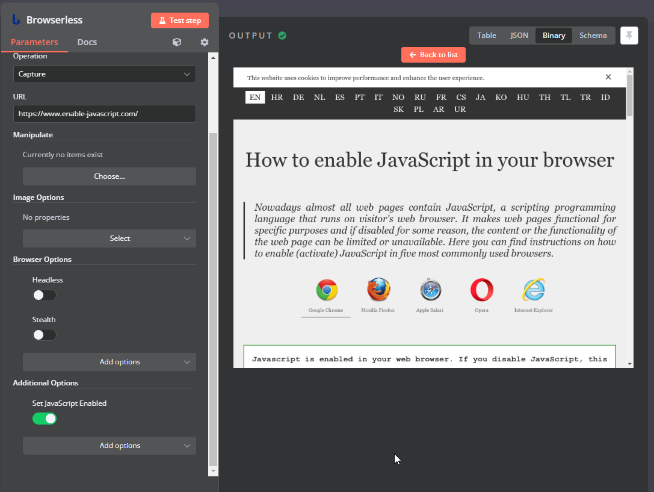Disable Set JavaScript Enabled toggle
654x492 pixels.
coord(45,419)
